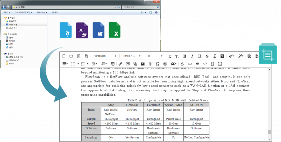Increase font size with larger T icon
281x142 pixels.
tap(170, 56)
